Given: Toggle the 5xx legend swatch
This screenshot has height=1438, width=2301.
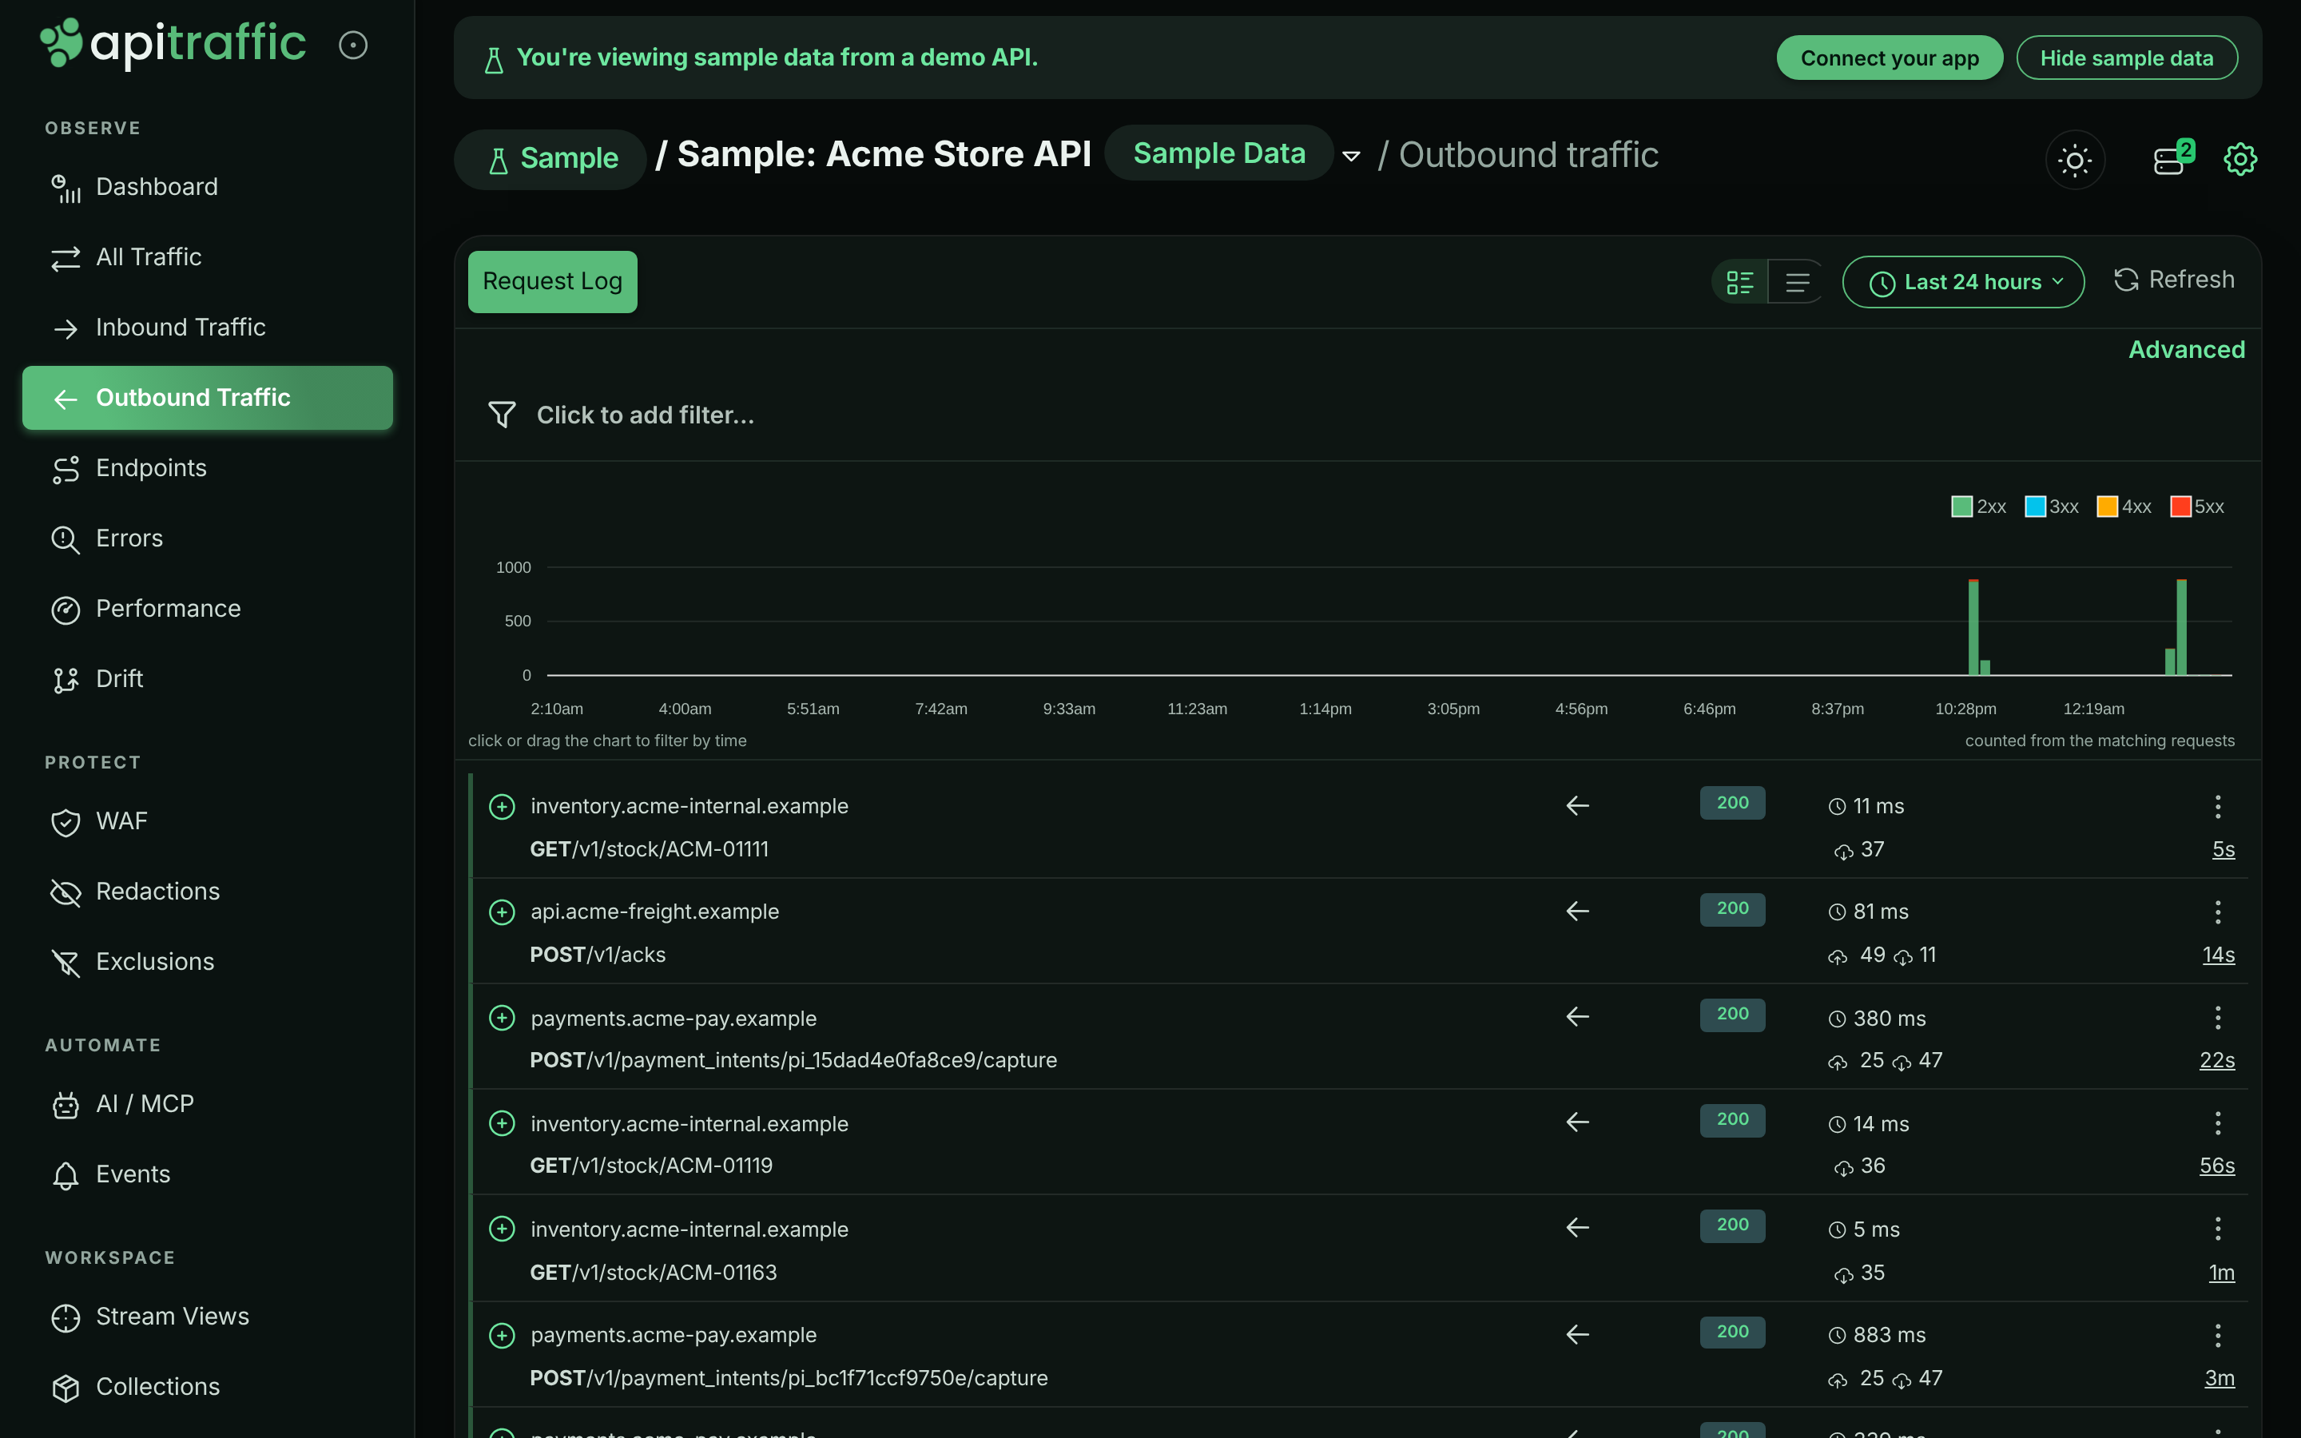Looking at the screenshot, I should tap(2180, 507).
